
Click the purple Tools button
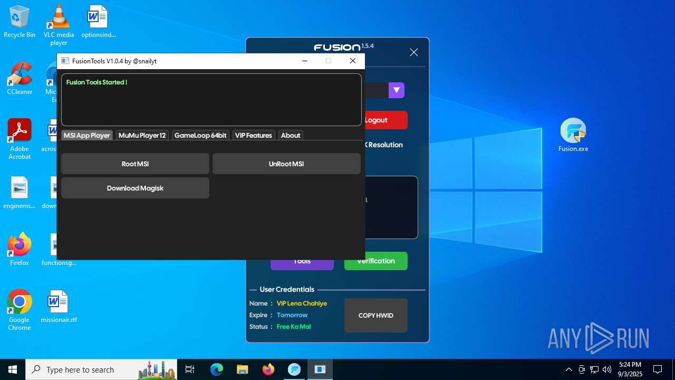click(302, 264)
